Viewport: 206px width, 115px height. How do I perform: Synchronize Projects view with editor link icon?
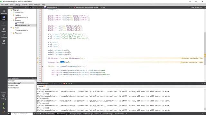click(30, 7)
